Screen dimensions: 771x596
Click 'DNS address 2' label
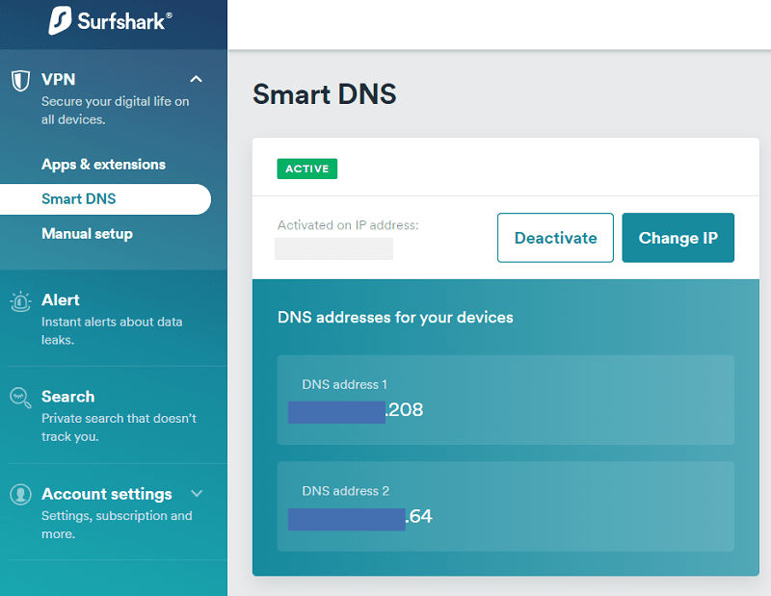click(345, 491)
